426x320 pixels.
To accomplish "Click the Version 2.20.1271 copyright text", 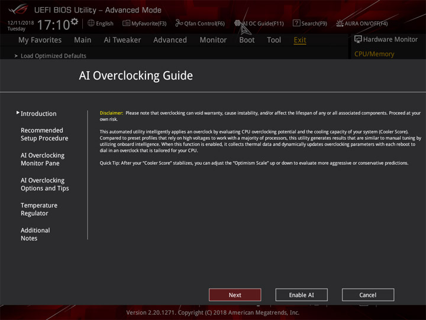I will coord(213,312).
